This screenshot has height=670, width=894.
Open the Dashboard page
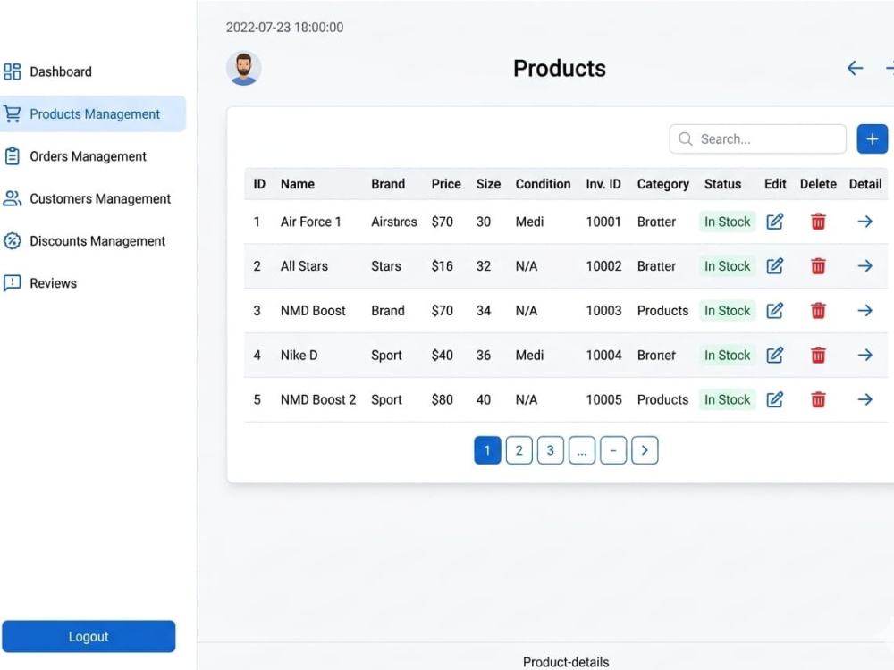click(61, 71)
